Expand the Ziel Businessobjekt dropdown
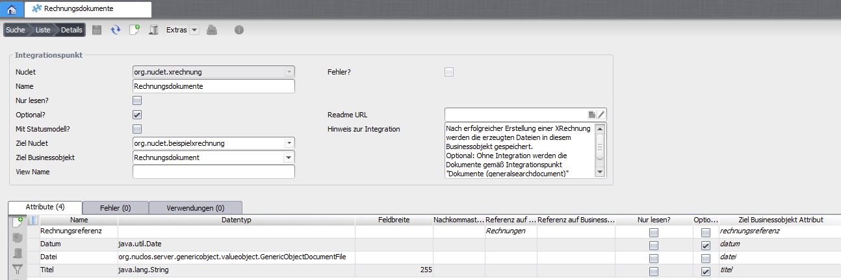 coord(289,157)
